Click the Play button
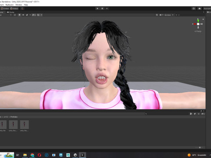The width and height of the screenshot is (211, 158). coord(98,8)
